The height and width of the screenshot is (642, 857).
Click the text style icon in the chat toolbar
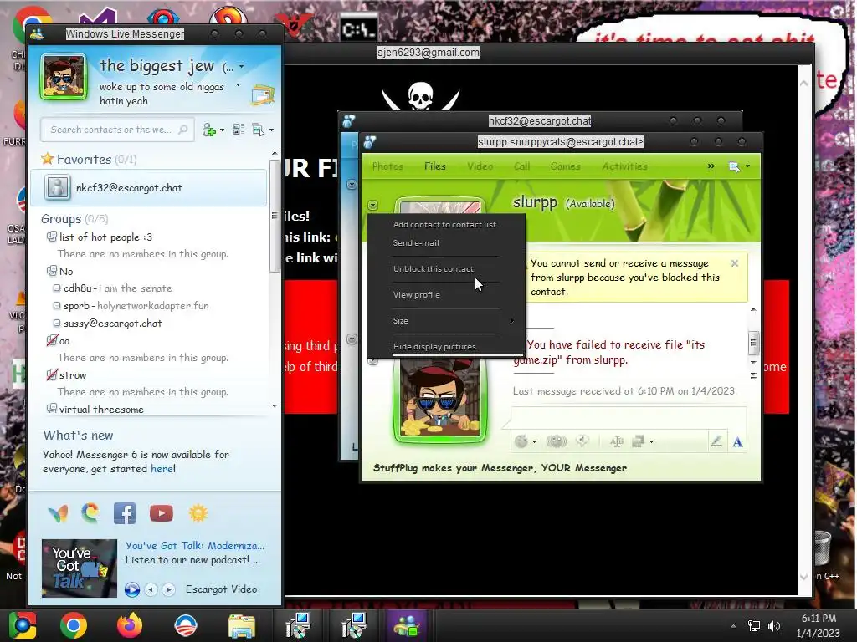[x=617, y=441]
